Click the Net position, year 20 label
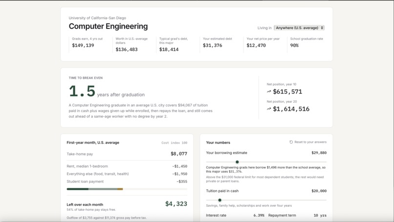394x222 pixels. pyautogui.click(x=282, y=102)
